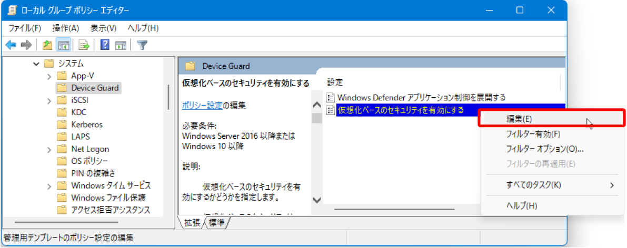This screenshot has width=627, height=248.
Task: Click the tree pane horizontal scrollbar
Action: tap(67, 222)
